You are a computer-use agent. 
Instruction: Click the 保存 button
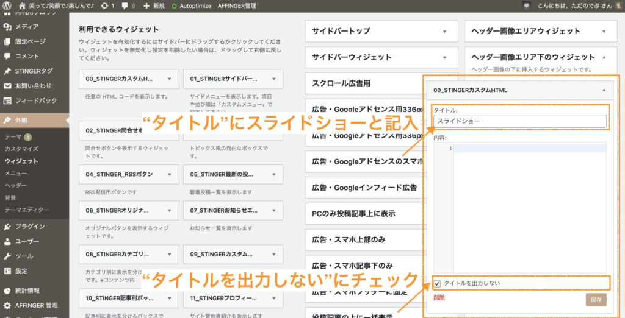pos(596,300)
